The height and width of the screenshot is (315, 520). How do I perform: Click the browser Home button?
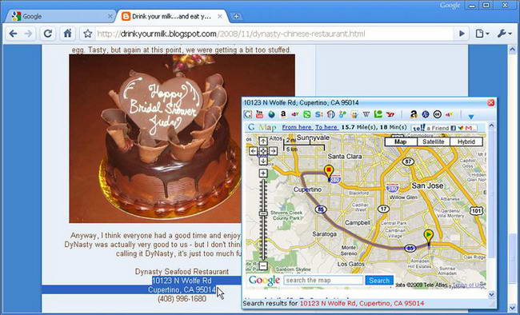tap(68, 34)
